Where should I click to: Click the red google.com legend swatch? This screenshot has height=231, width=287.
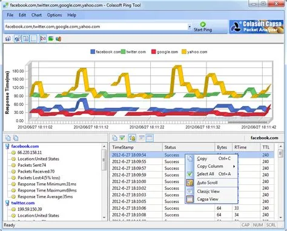[x=154, y=52]
